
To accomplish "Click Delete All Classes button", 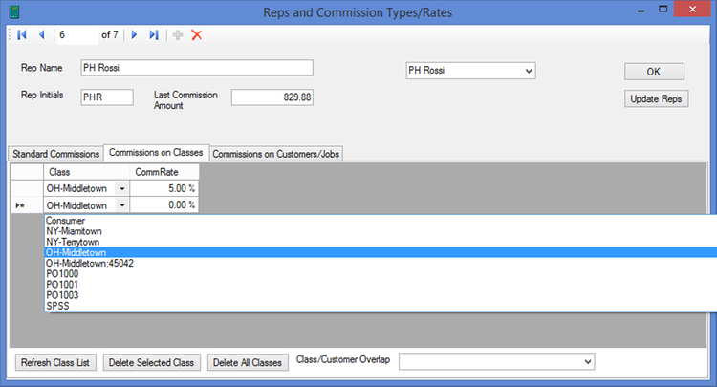I will click(248, 362).
